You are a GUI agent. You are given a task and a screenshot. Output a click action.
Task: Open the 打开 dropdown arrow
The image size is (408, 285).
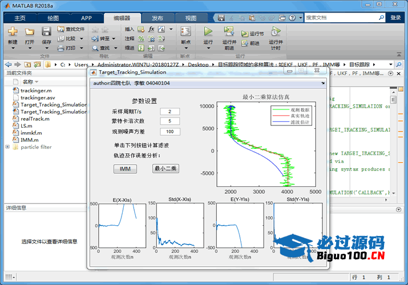click(x=30, y=48)
